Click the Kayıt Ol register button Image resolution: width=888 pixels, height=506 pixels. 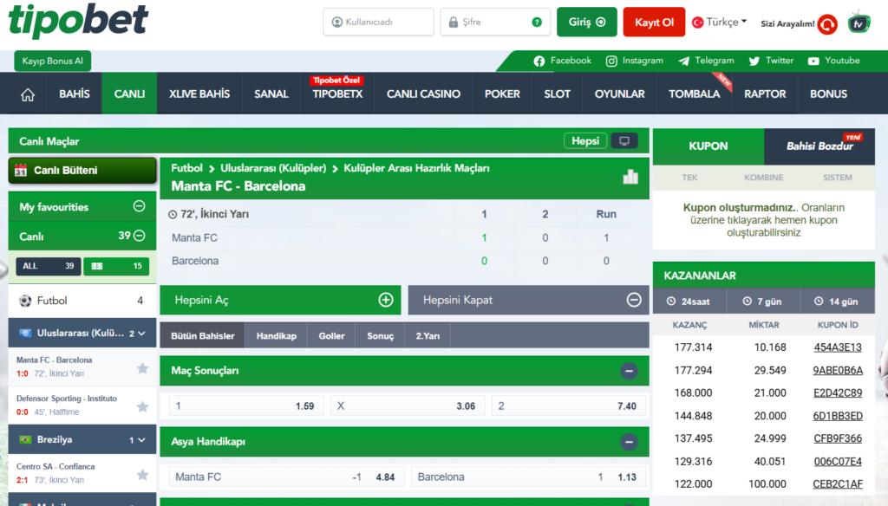coord(654,22)
